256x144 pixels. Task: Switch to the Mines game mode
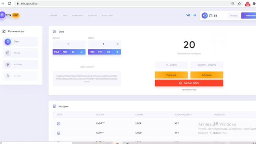(x=20, y=53)
